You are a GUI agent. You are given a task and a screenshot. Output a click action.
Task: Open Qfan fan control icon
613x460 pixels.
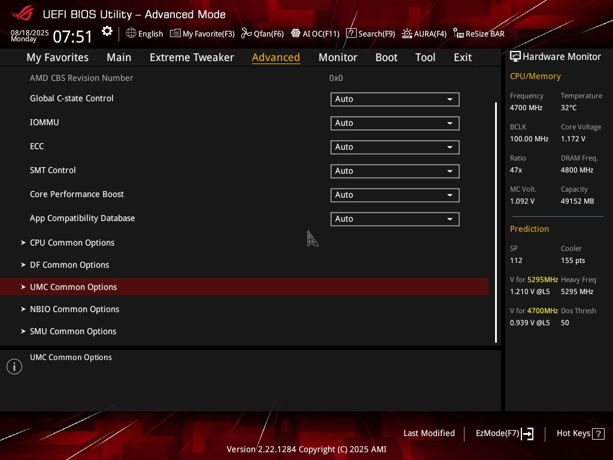[246, 34]
